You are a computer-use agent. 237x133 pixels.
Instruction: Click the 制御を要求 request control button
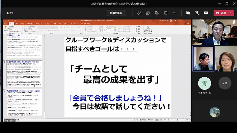click(x=116, y=13)
